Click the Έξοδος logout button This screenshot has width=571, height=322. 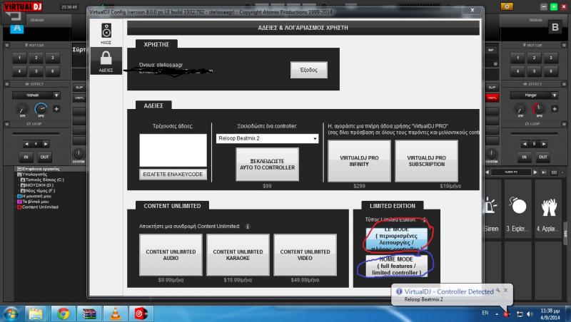309,70
